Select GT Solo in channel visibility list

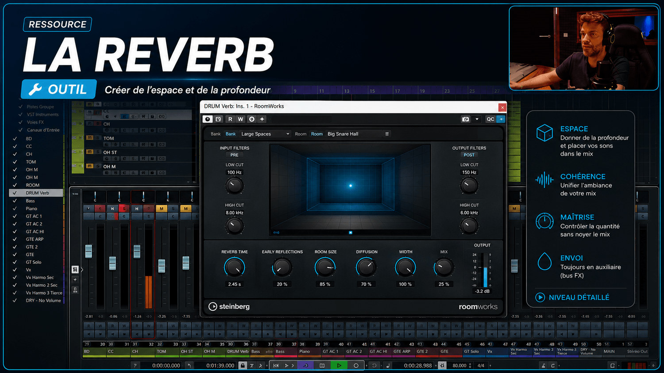pos(34,263)
